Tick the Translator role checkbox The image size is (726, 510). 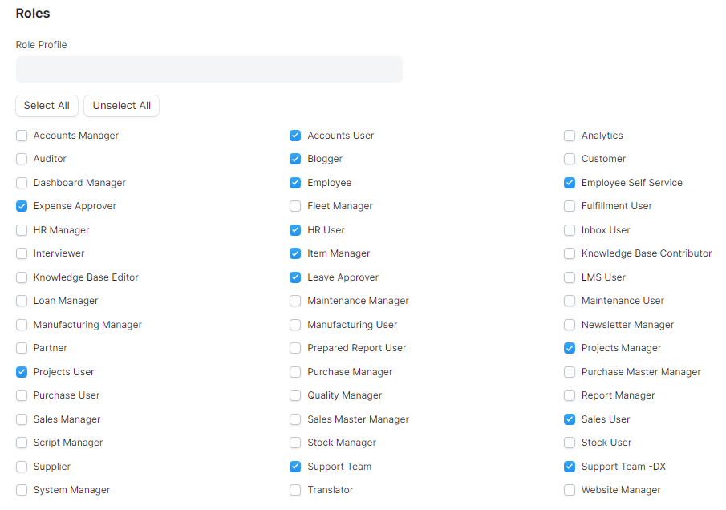(x=295, y=490)
